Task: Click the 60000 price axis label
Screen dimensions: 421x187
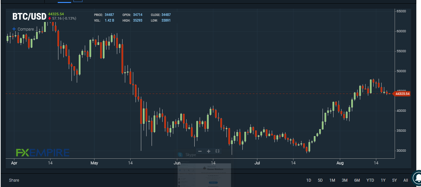Action: [x=401, y=31]
